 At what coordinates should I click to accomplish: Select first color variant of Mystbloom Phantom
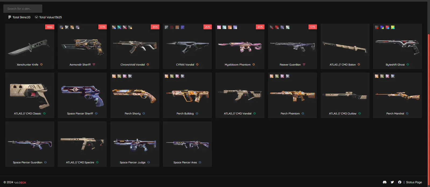pyautogui.click(x=219, y=27)
